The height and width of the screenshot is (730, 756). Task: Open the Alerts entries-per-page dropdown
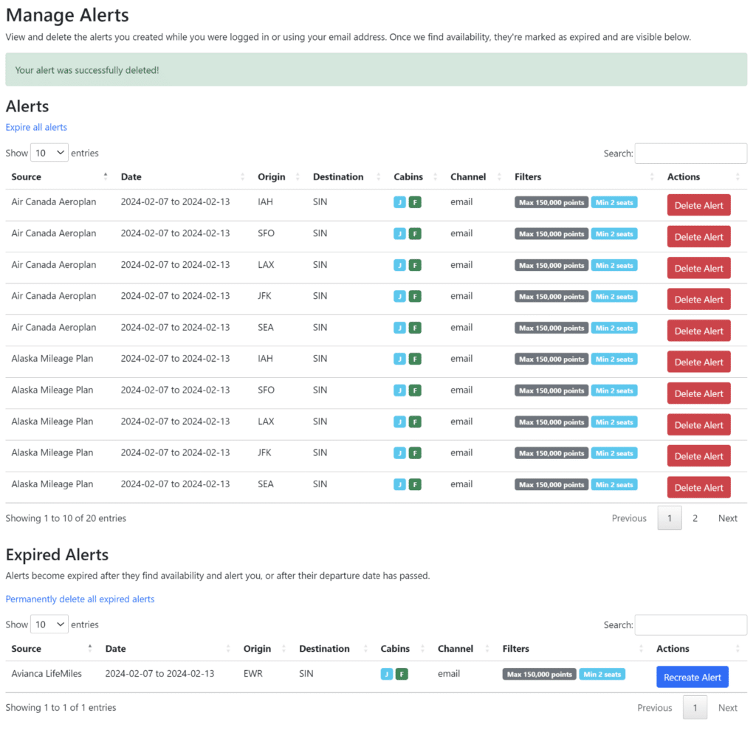coord(49,153)
